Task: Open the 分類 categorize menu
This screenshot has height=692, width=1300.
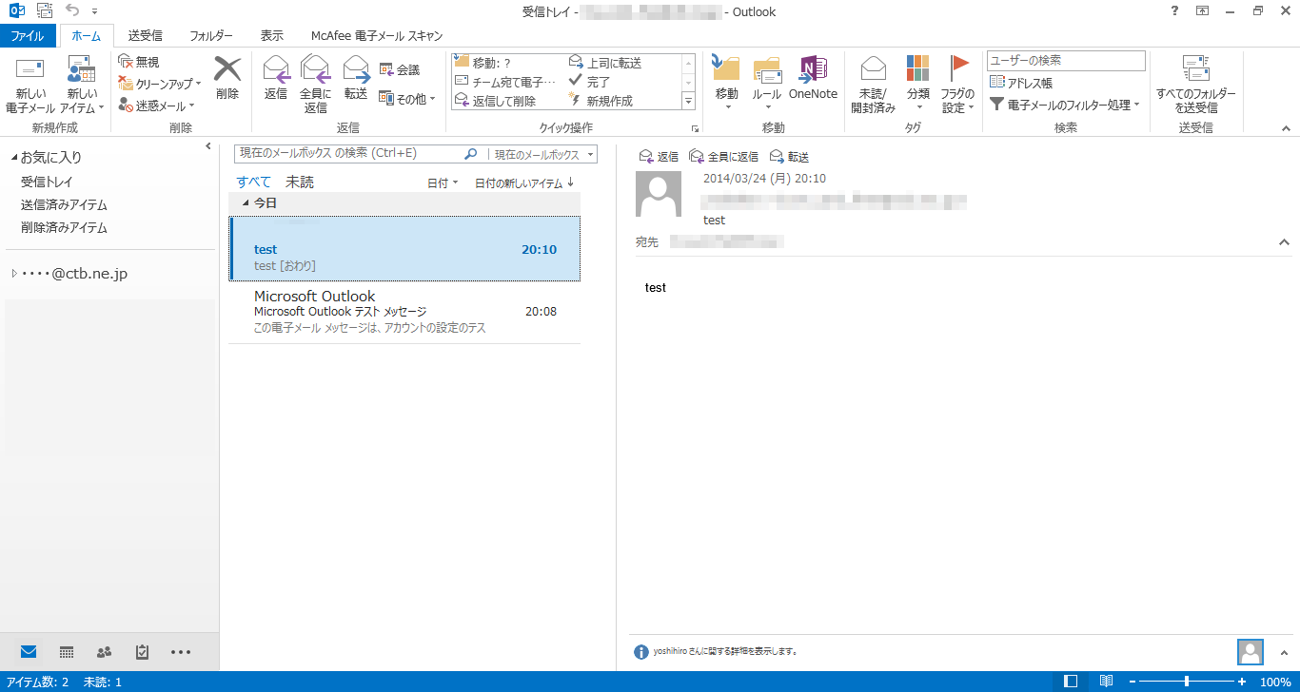Action: pyautogui.click(x=918, y=84)
